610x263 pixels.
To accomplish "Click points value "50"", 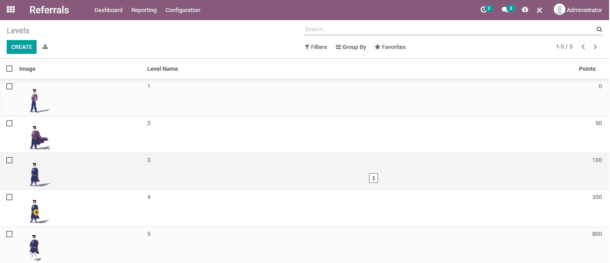I will tap(599, 123).
